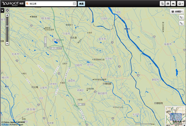Open the 水域図 map type dropdown
Image resolution: width=186 pixels, height=126 pixels.
(177, 11)
